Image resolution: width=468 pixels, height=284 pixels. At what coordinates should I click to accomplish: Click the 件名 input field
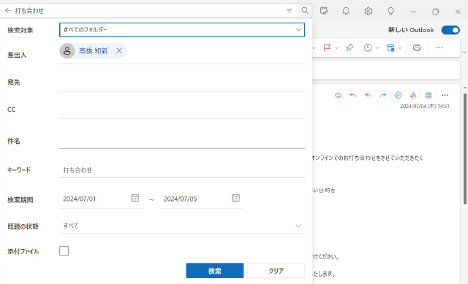pos(182,140)
